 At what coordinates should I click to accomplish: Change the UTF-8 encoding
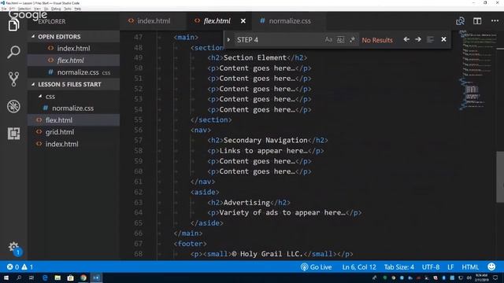[431, 267]
